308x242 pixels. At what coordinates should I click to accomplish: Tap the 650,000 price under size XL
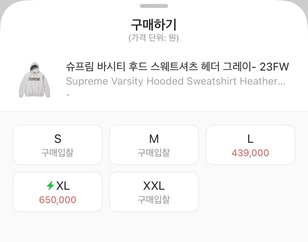coord(58,200)
